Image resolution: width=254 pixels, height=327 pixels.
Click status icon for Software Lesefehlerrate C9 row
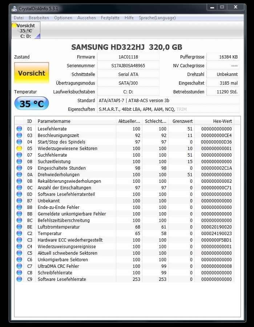(x=19, y=279)
